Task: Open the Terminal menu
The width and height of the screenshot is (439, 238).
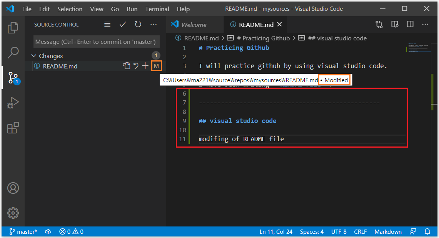Action: pos(157,9)
